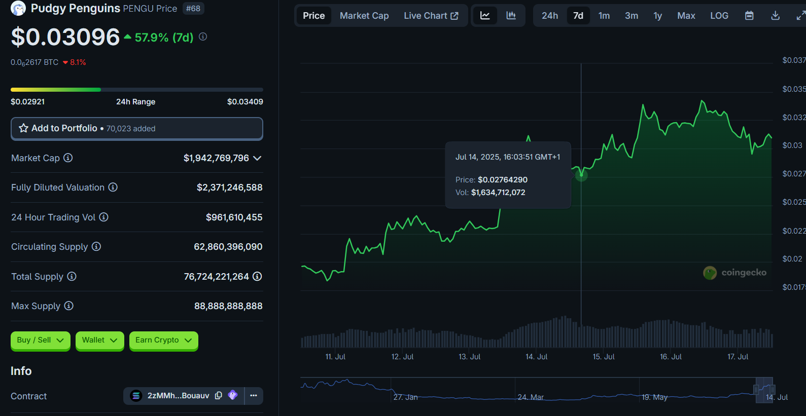Image resolution: width=806 pixels, height=416 pixels.
Task: Set chart range to 7d
Action: (x=578, y=16)
